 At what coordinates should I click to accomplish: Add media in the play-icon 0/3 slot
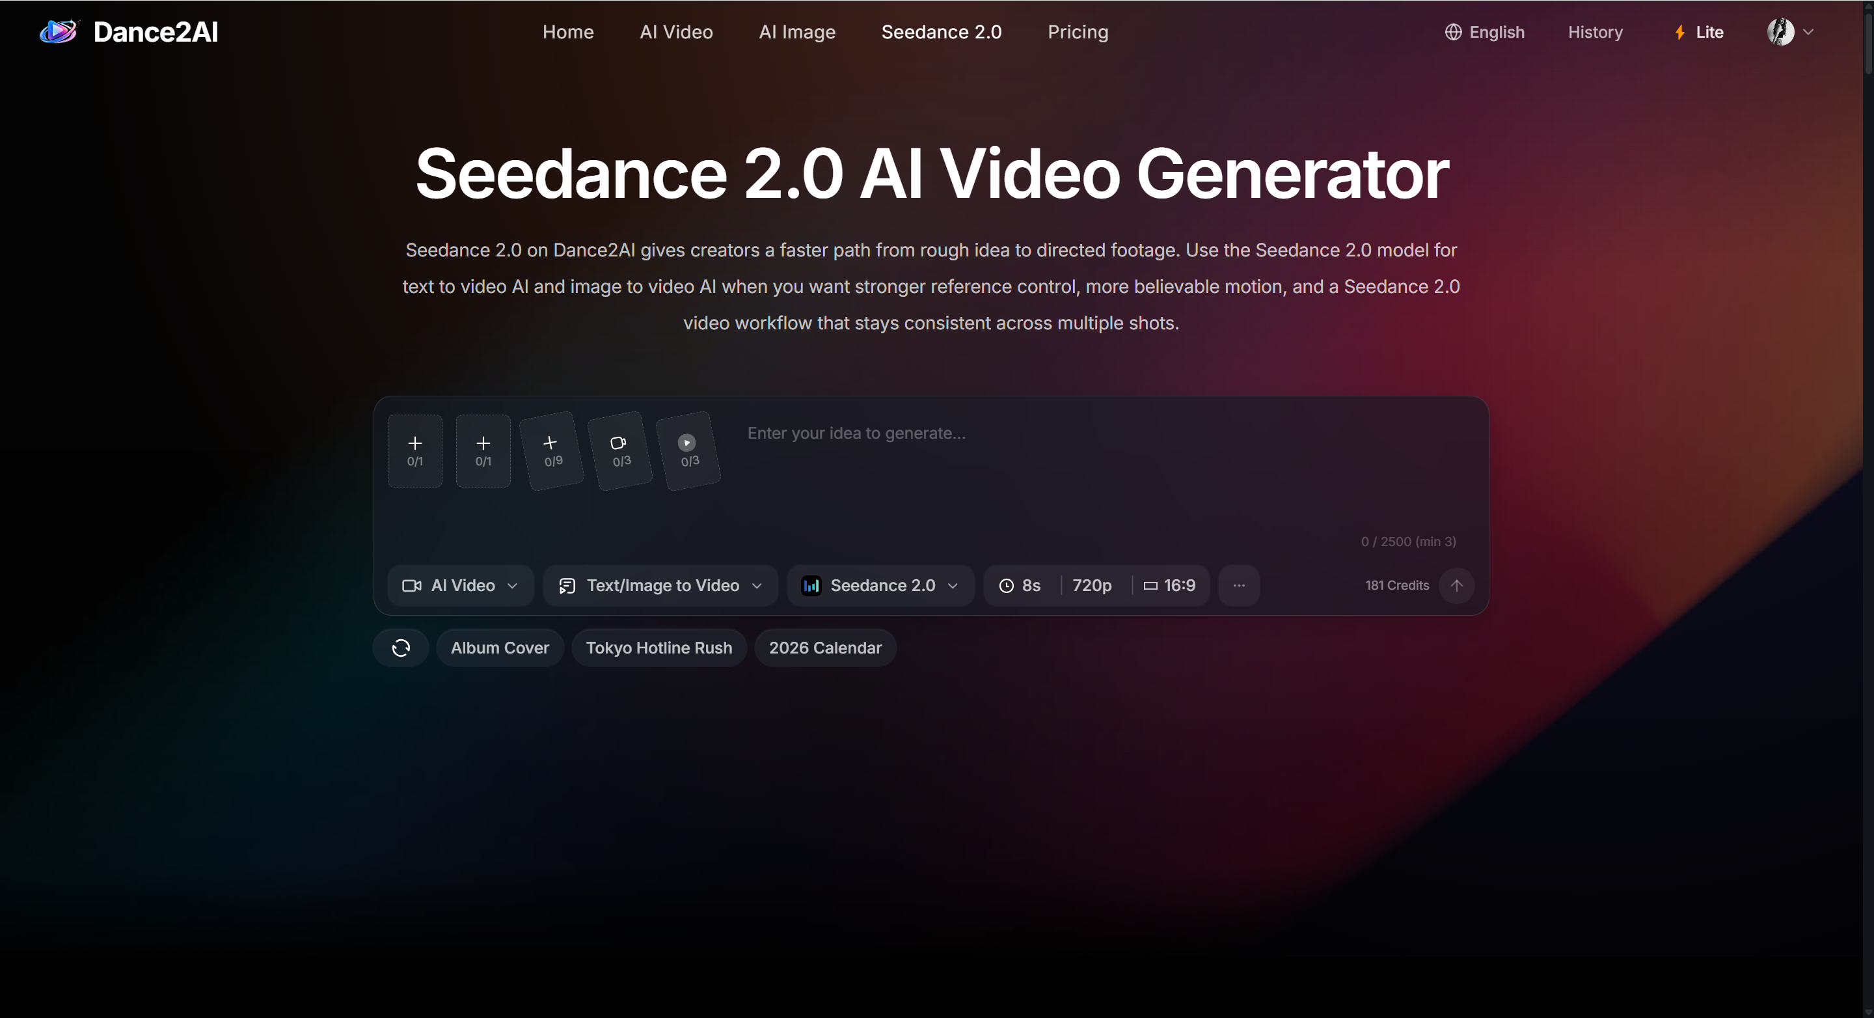point(689,451)
